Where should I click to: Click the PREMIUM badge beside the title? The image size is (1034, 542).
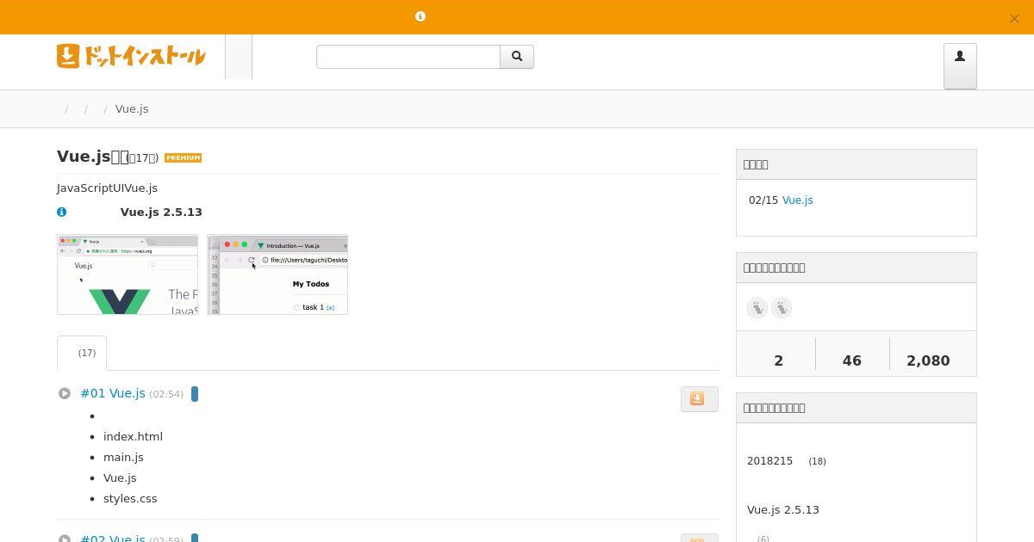(x=183, y=157)
